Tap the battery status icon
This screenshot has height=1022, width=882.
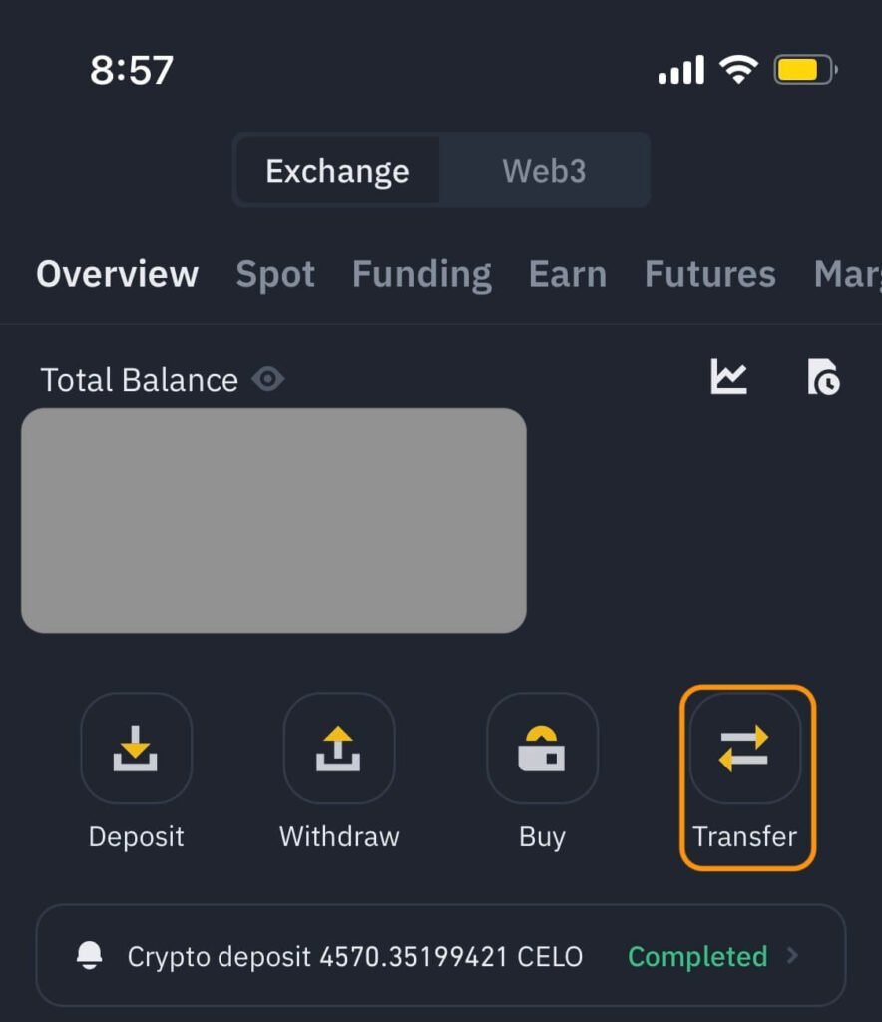(x=805, y=70)
